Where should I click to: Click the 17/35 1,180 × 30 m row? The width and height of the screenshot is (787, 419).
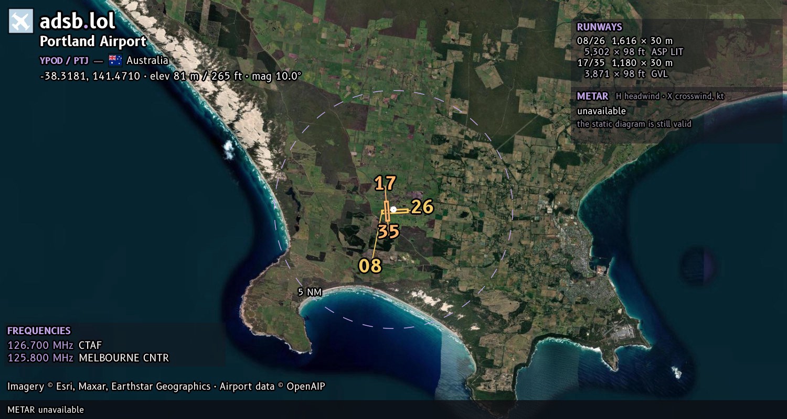point(625,63)
